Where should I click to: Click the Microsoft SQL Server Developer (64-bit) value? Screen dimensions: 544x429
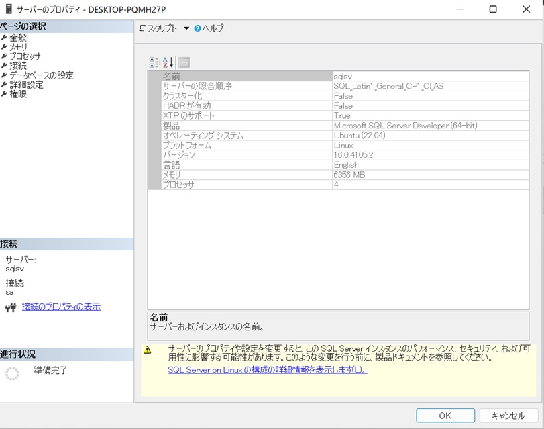(x=405, y=126)
